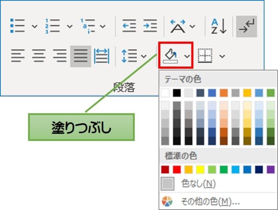The height and width of the screenshot is (210, 278).
Task: Choose purple standard color
Action: coord(271,170)
